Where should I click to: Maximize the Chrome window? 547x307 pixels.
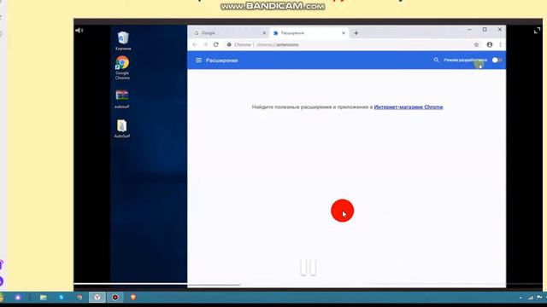485,30
